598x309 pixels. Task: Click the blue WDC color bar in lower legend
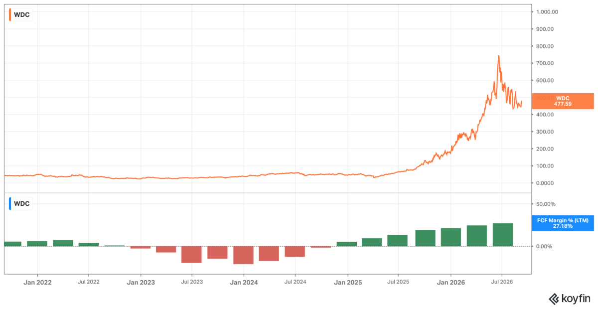tap(10, 203)
